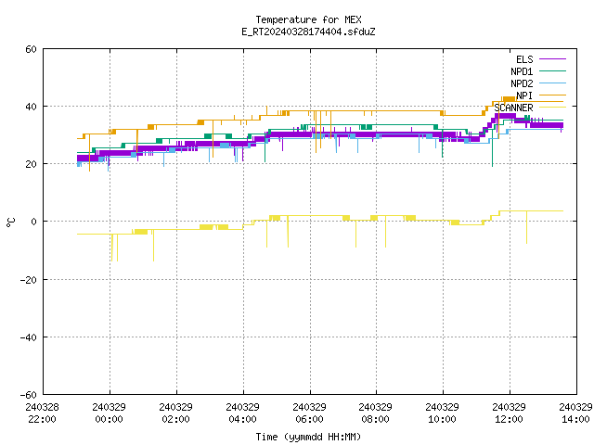The height and width of the screenshot is (445, 594).
Task: Click the x-axis tick 240328 22:00
Action: [x=42, y=413]
